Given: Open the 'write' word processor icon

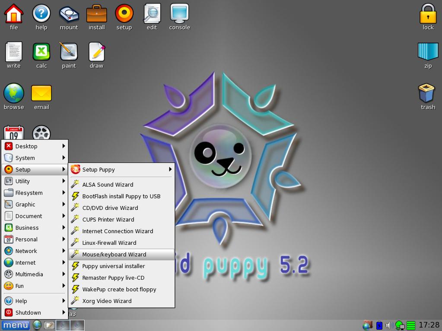Looking at the screenshot, I should (13, 52).
